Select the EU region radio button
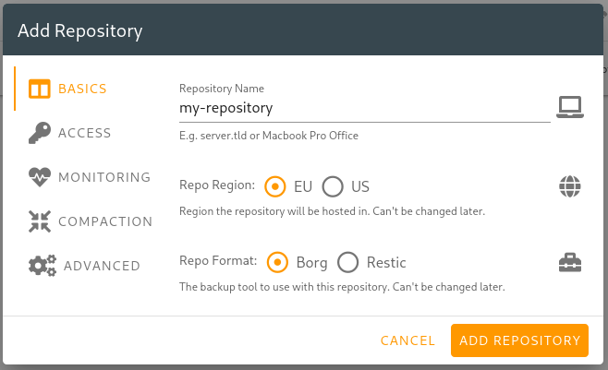 [275, 186]
